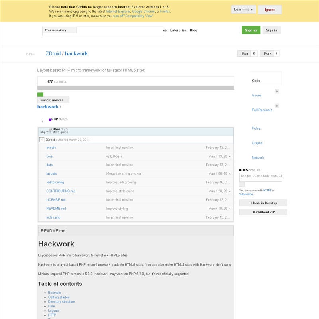
Task: Open the Enterprise menu item
Action: (178, 30)
